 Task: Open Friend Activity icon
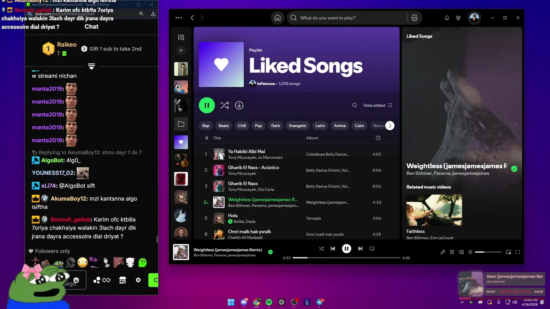[458, 18]
